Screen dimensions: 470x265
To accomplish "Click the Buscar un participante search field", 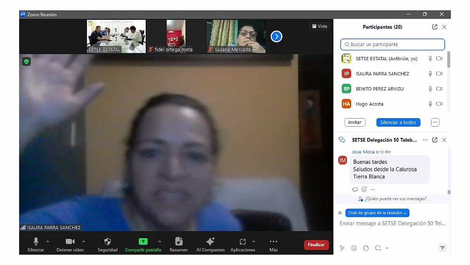I will tap(392, 45).
